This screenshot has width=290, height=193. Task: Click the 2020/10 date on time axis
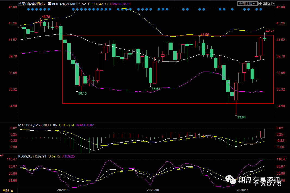pyautogui.click(x=152, y=190)
